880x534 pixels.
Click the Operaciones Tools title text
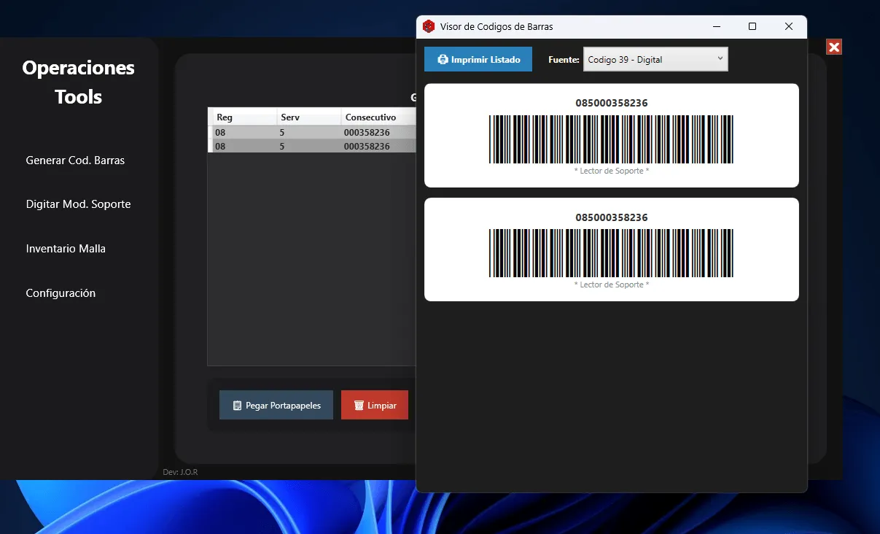[78, 82]
